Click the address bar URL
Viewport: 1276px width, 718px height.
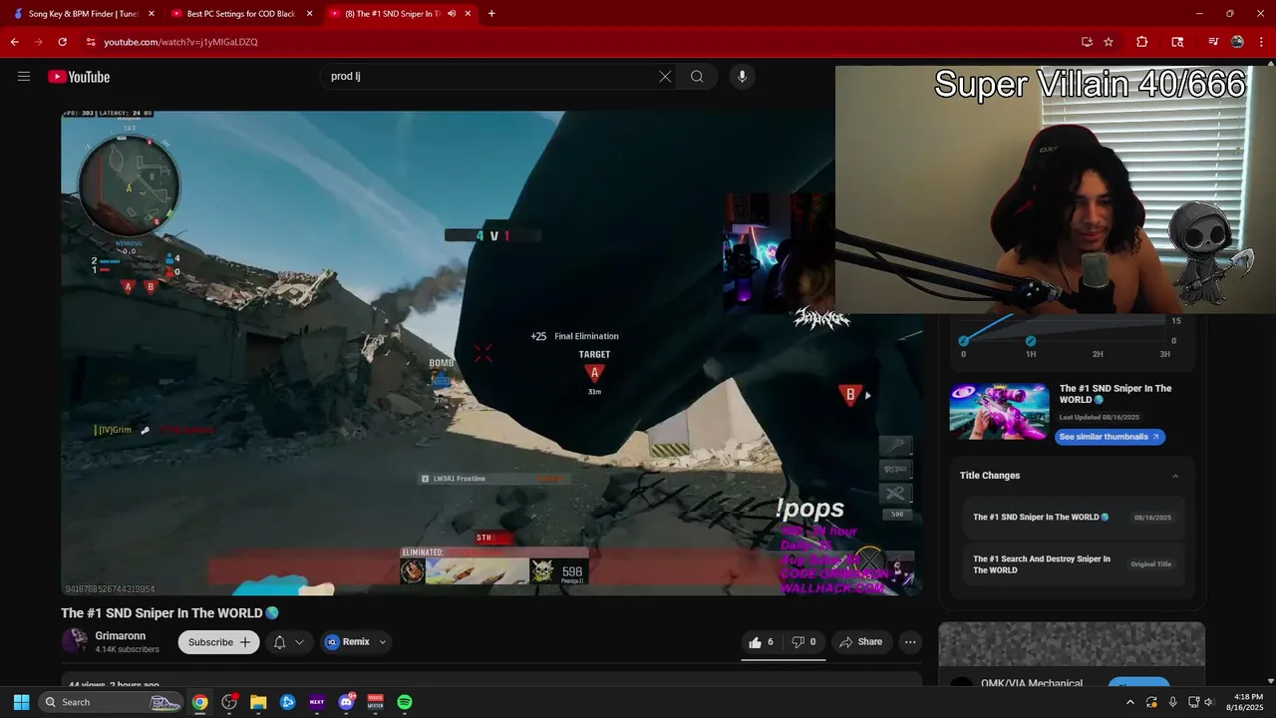[180, 42]
